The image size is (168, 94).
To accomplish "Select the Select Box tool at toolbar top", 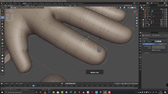I will (2, 11).
